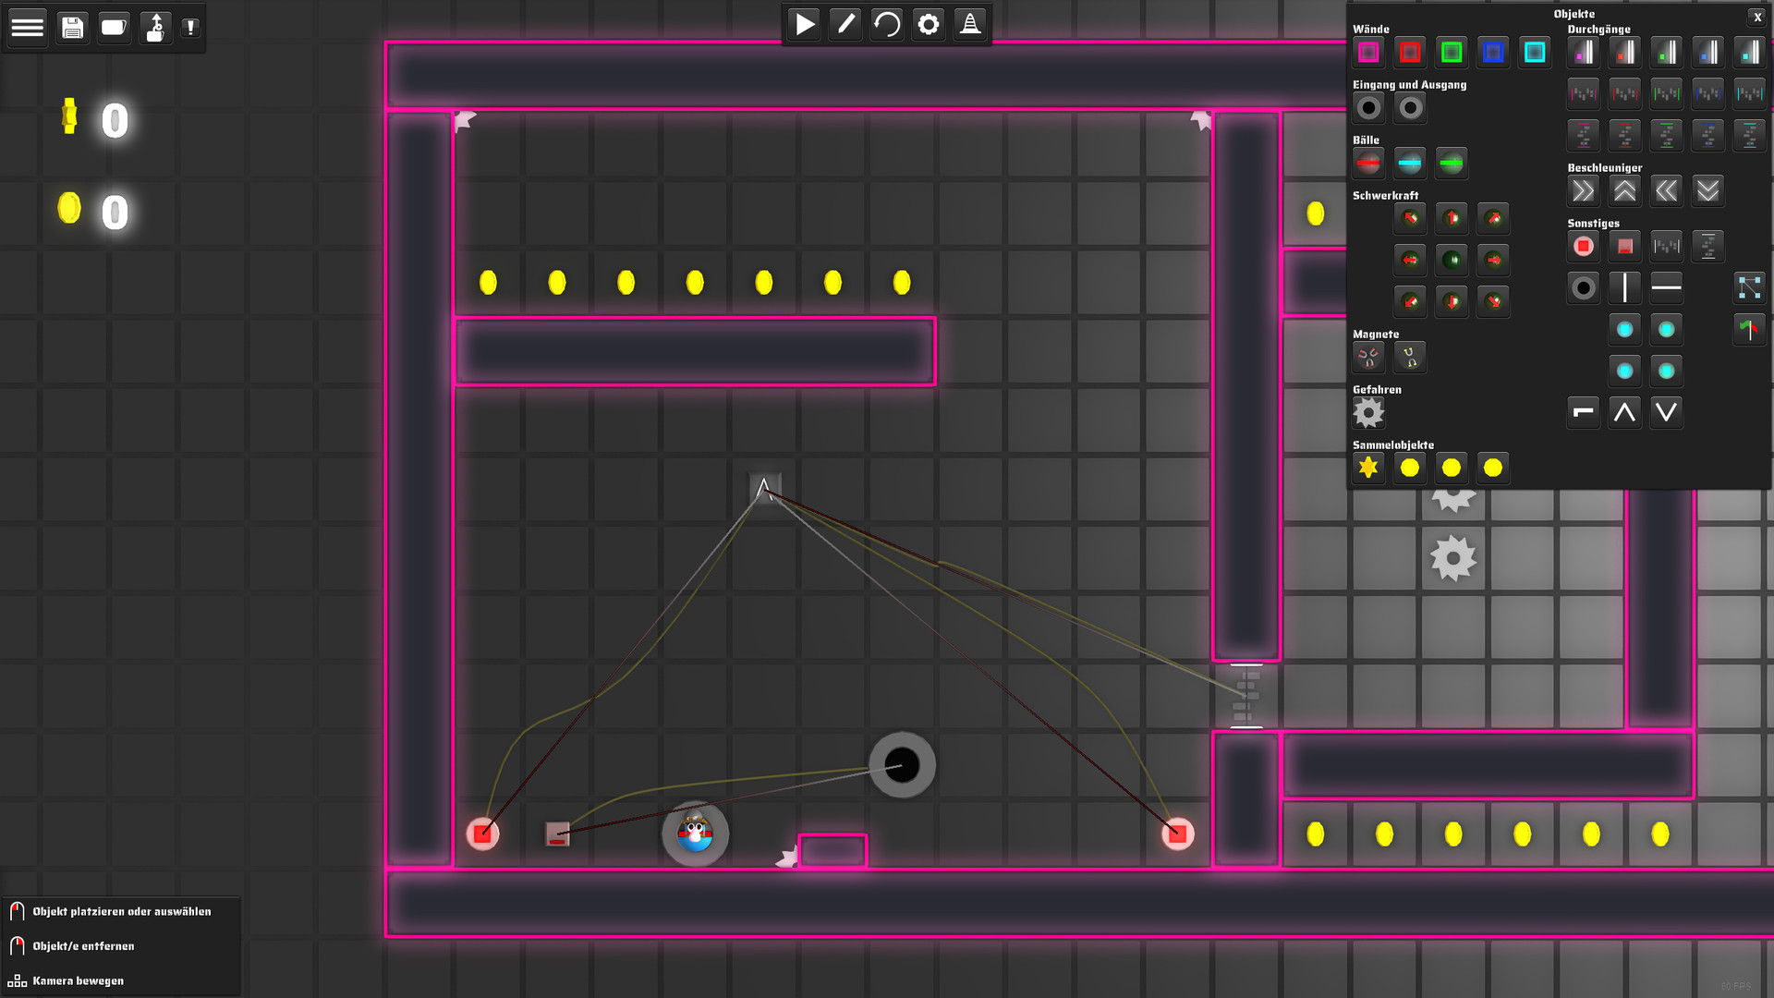
Task: Choose the finish flag object in Sonstiges
Action: 1748,330
